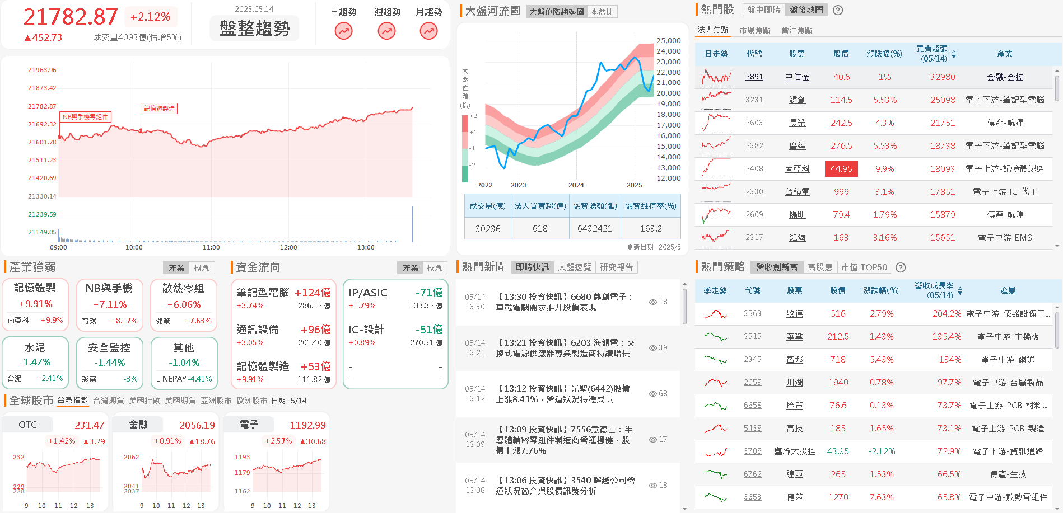This screenshot has width=1063, height=513.
Task: Open the help icon next to 熱門股
Action: tap(838, 10)
